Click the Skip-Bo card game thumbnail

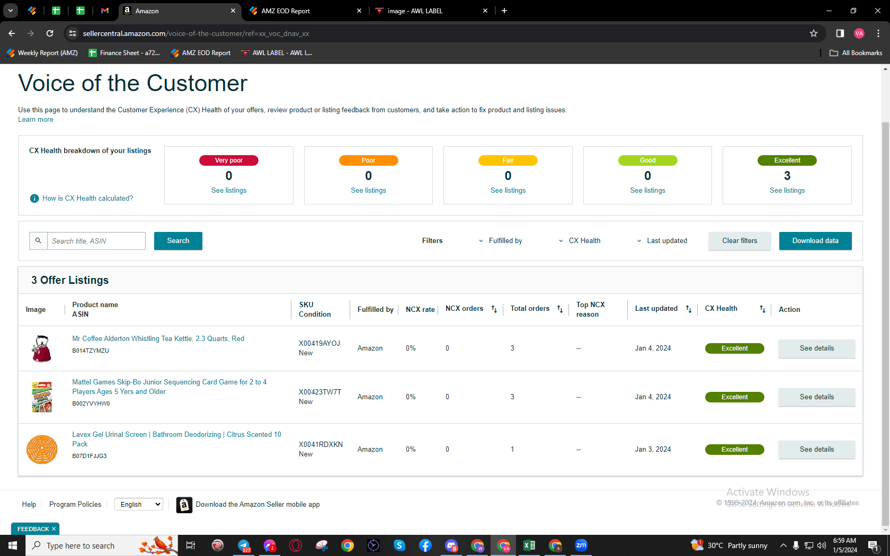pyautogui.click(x=42, y=397)
